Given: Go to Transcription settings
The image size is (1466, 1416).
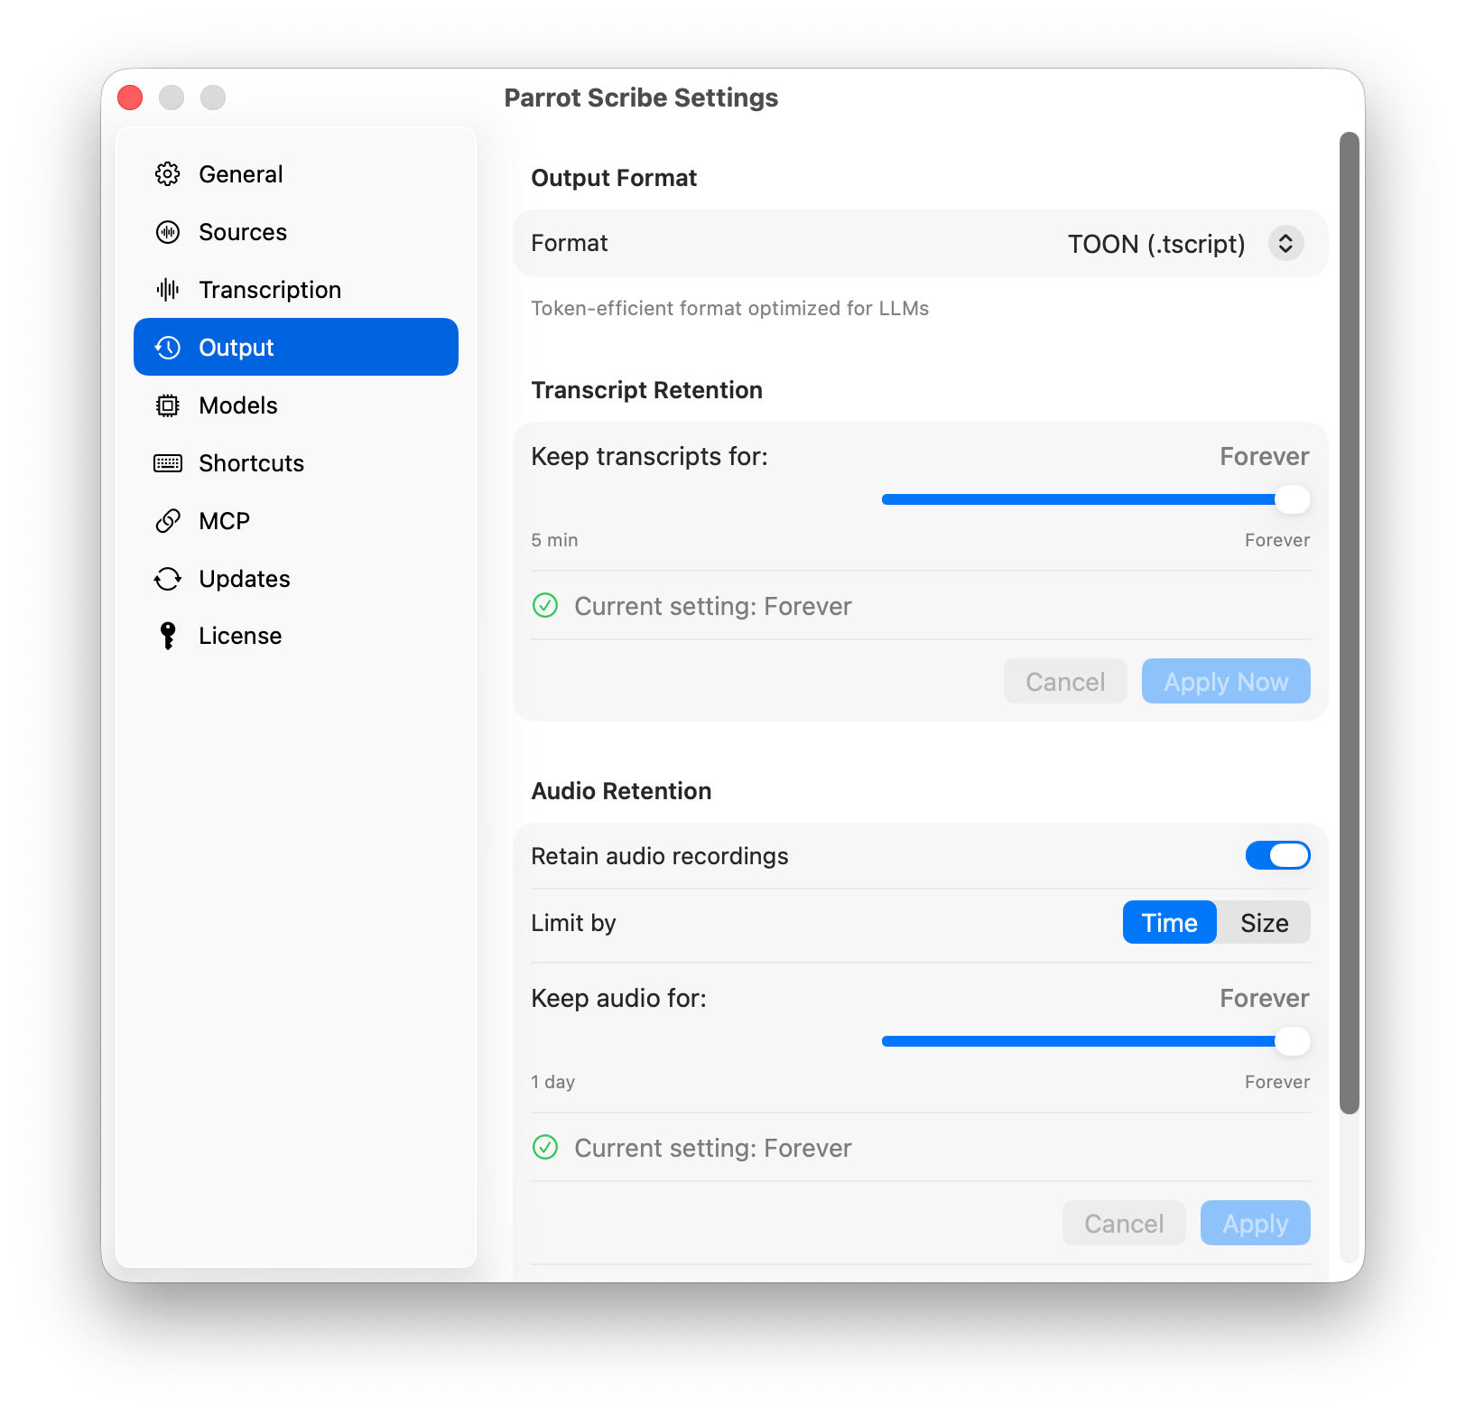Looking at the screenshot, I should [x=296, y=290].
